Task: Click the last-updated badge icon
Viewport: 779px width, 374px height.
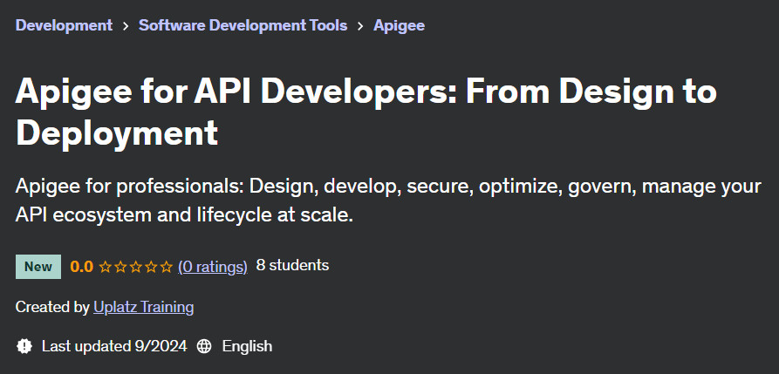Action: coord(24,346)
